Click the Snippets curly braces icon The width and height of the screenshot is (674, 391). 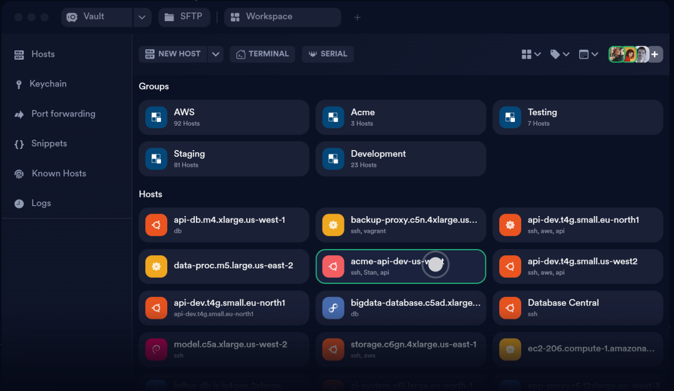(x=19, y=144)
